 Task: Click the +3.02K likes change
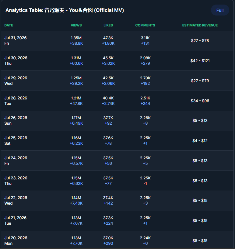(x=108, y=63)
